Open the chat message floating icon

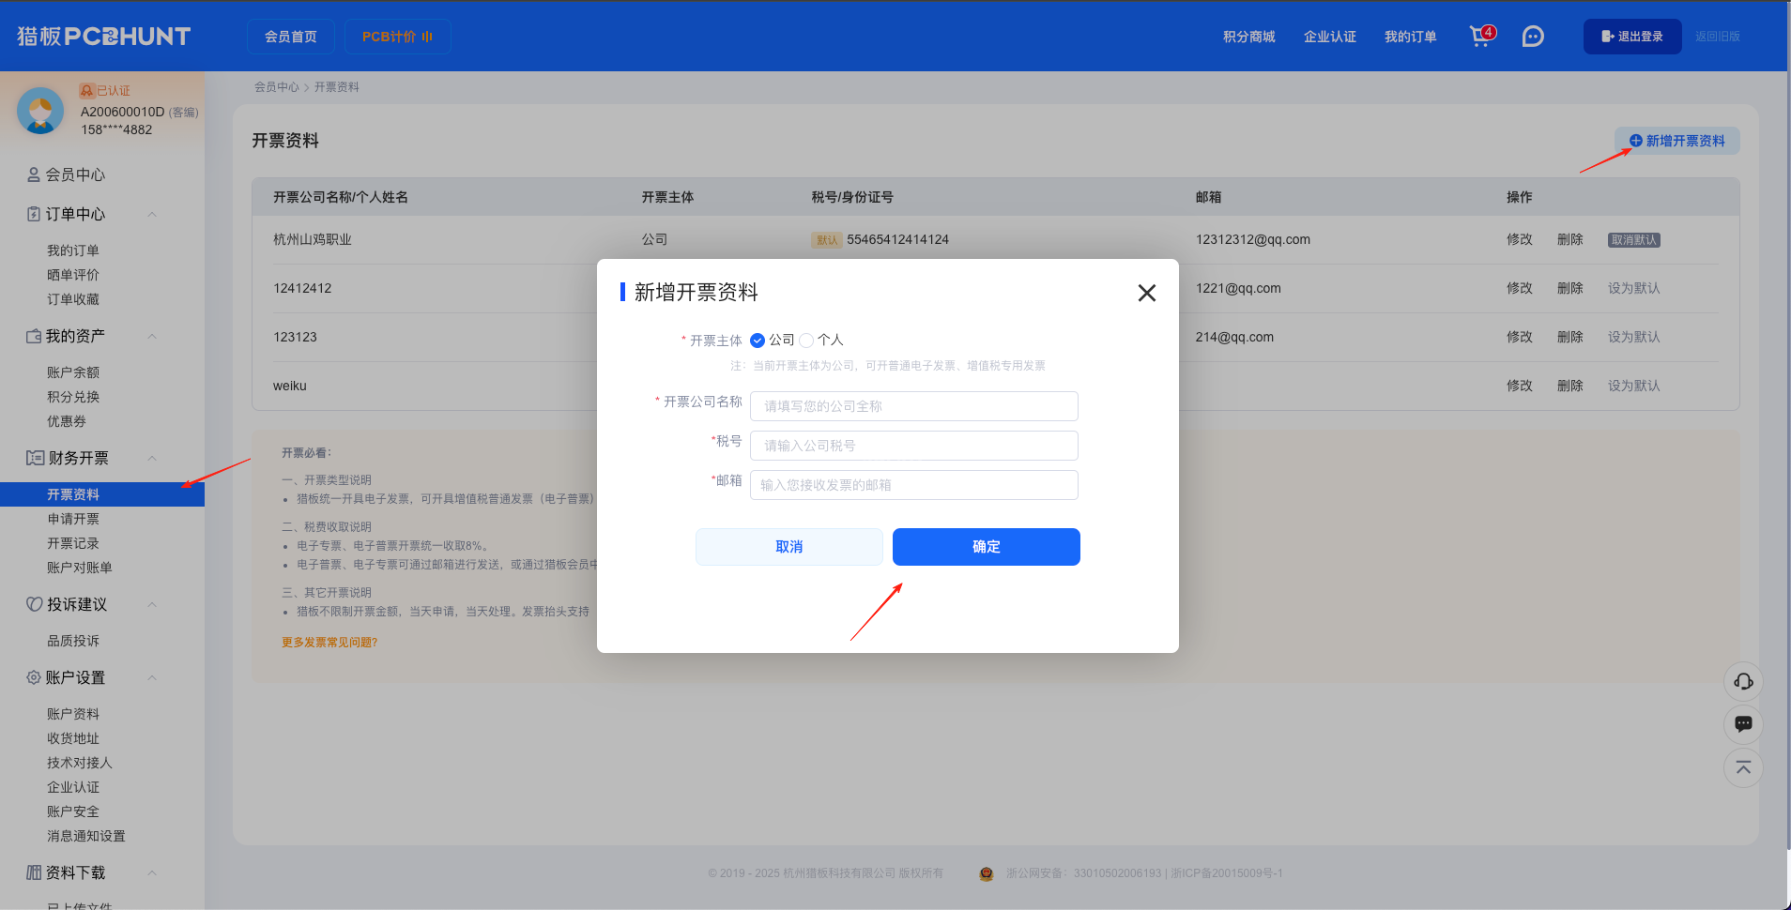coord(1743,724)
